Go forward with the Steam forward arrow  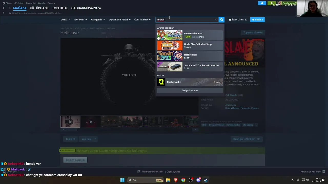coord(9,8)
